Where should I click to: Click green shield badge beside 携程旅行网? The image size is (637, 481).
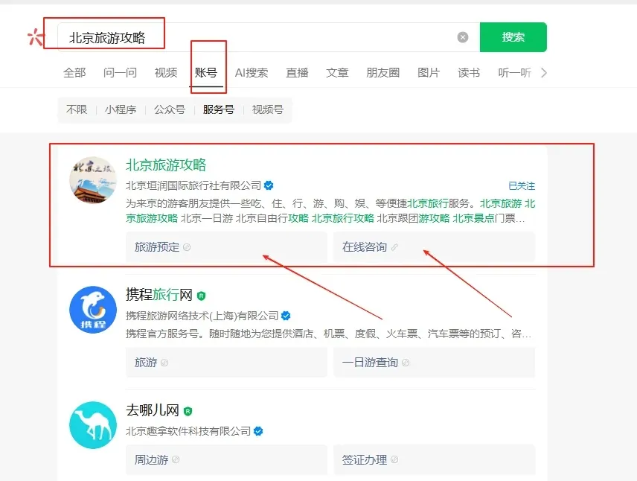point(201,296)
